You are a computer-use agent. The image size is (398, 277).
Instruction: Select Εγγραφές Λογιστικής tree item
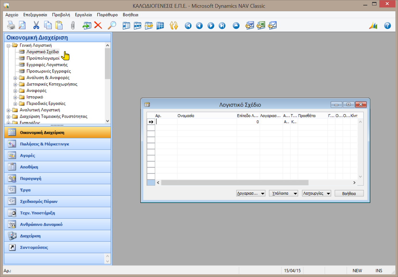point(47,65)
